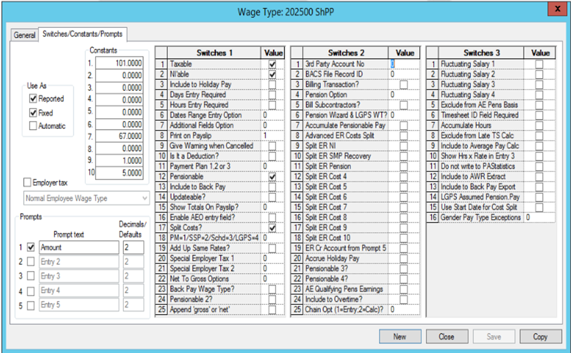Click the Close button
The image size is (571, 353).
click(447, 337)
